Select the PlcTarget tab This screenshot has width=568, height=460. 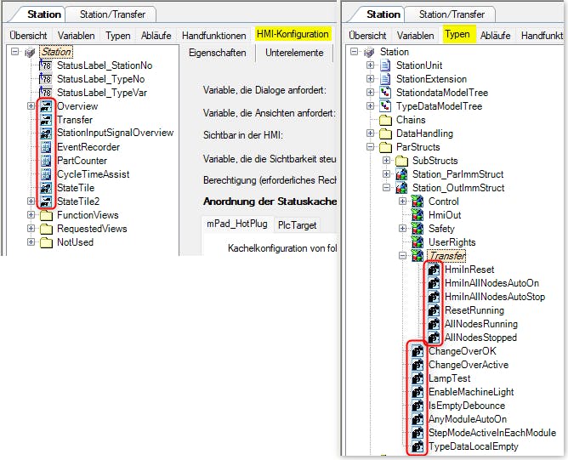coord(297,224)
